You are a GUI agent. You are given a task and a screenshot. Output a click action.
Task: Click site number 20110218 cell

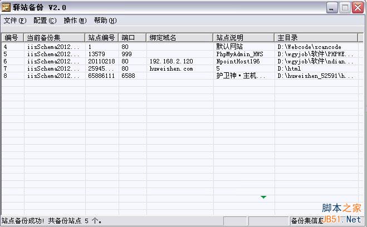point(101,62)
